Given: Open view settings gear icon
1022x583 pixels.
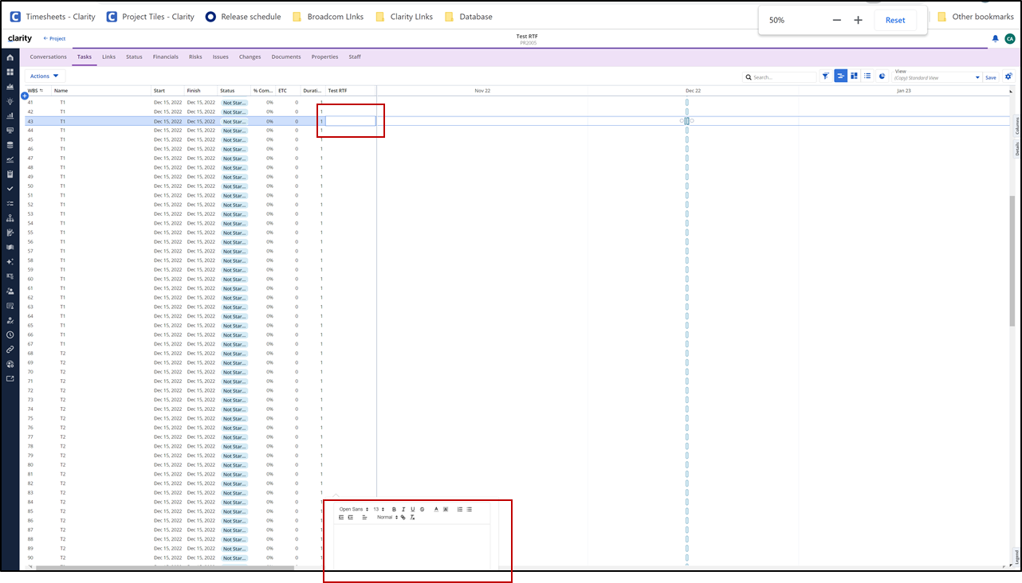Looking at the screenshot, I should click(1008, 76).
